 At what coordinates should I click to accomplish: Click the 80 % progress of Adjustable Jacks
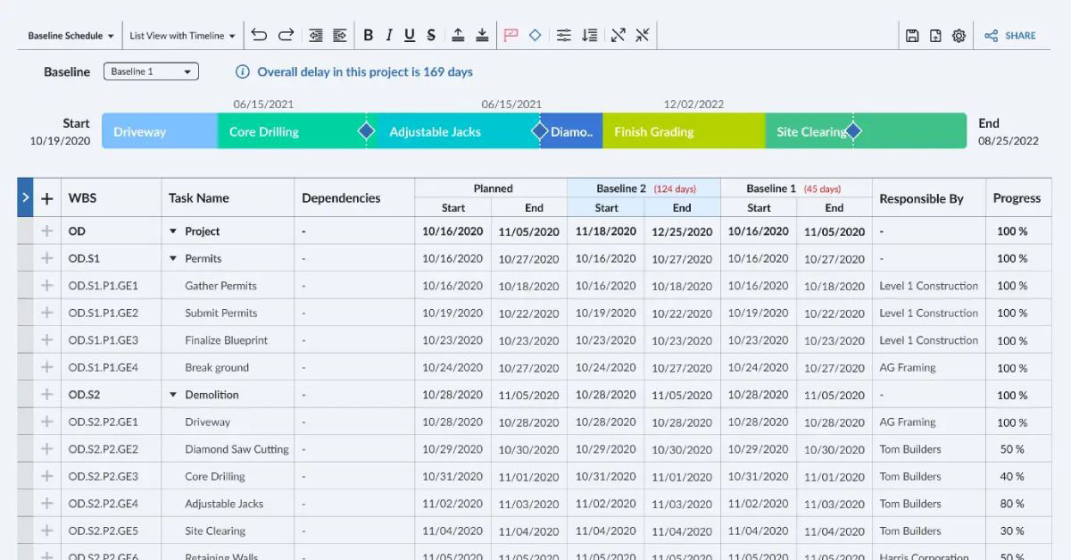[1012, 504]
